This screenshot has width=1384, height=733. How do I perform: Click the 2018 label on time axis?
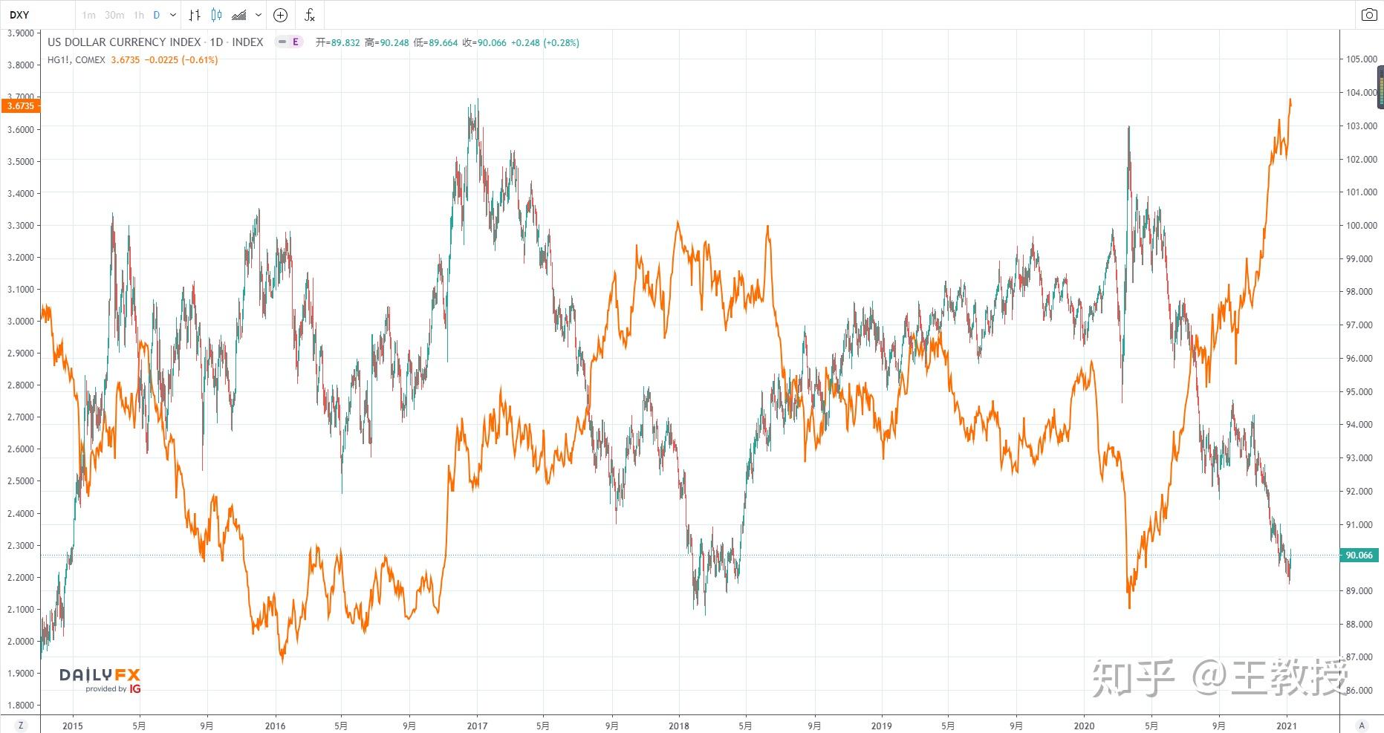[x=679, y=726]
